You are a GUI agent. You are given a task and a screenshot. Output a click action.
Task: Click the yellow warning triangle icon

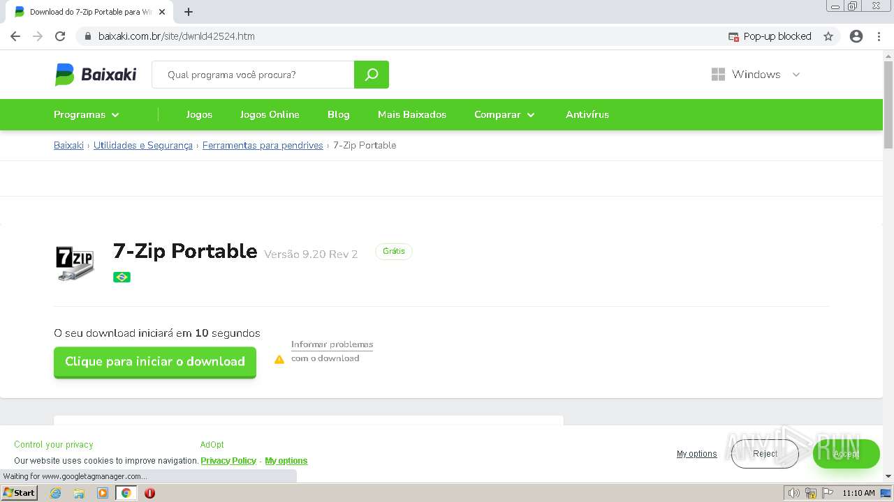click(x=279, y=360)
